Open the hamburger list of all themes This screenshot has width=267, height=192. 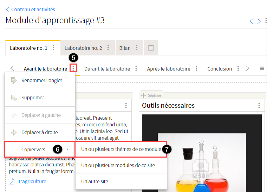(262, 68)
